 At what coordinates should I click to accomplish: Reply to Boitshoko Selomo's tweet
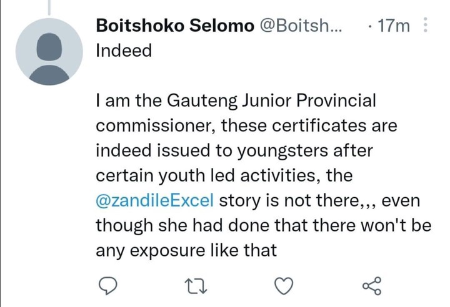[x=108, y=286]
